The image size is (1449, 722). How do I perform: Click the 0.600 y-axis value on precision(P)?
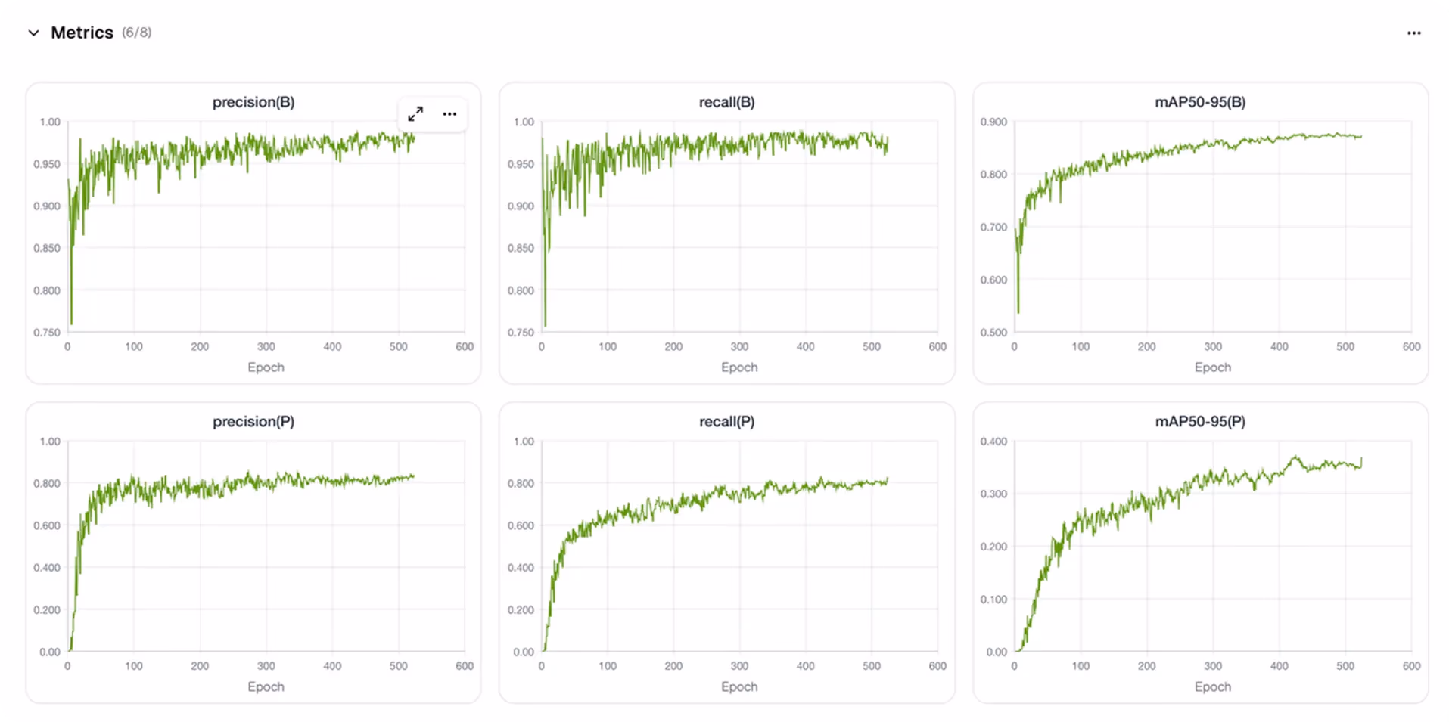47,526
